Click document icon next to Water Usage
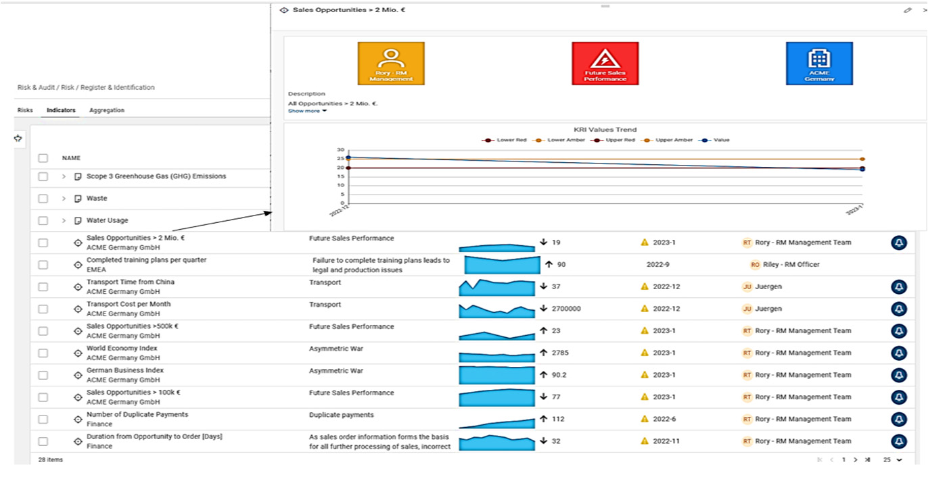 (78, 220)
